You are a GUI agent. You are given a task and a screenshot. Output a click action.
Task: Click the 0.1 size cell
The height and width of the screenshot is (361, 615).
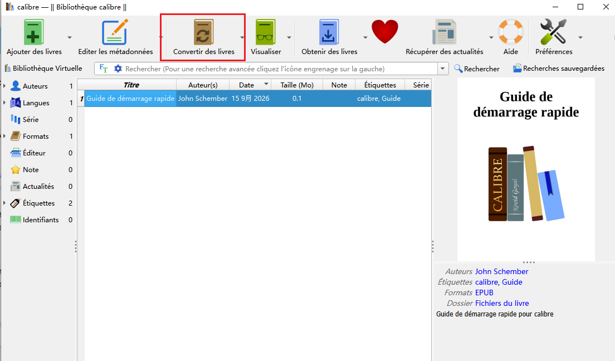297,99
